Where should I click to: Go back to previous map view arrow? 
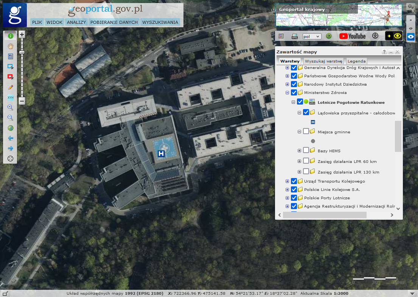[10, 138]
